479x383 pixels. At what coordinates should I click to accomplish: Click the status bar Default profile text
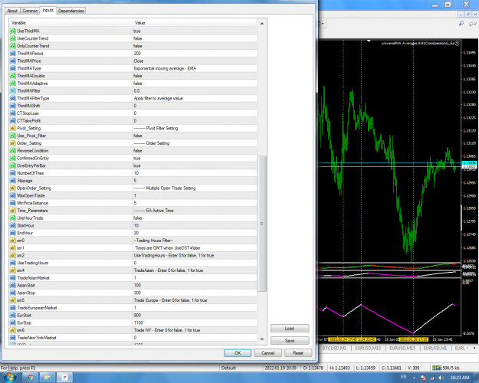coord(228,368)
